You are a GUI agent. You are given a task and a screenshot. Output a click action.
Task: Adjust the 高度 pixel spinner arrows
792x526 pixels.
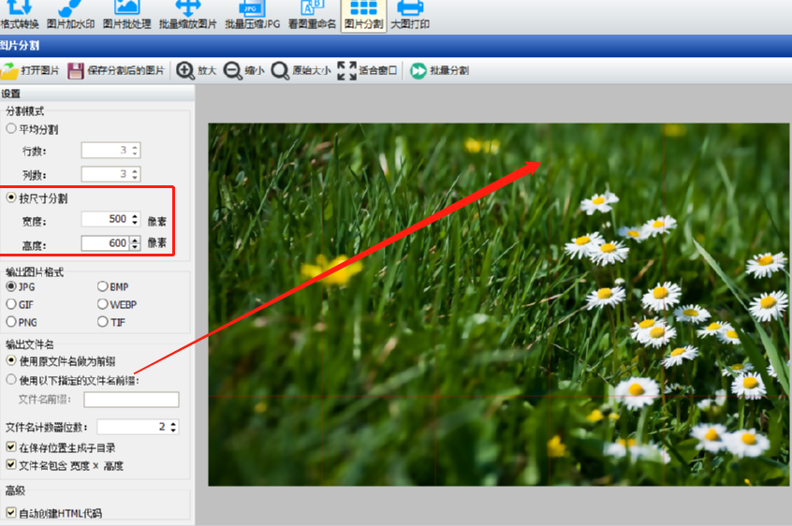[x=135, y=243]
